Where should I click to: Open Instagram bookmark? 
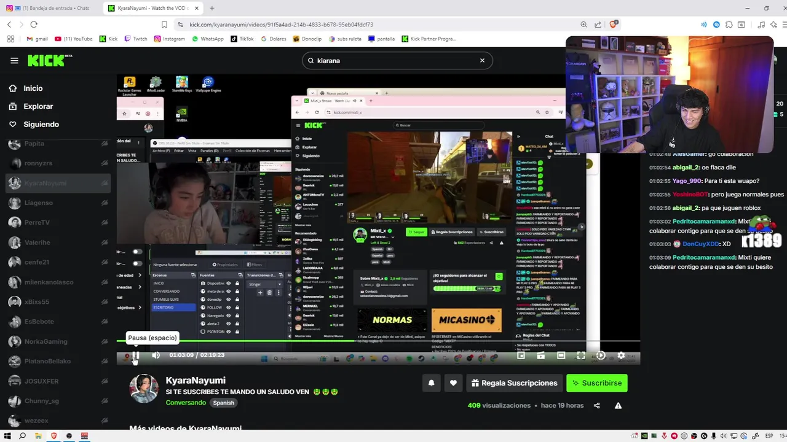pos(169,39)
